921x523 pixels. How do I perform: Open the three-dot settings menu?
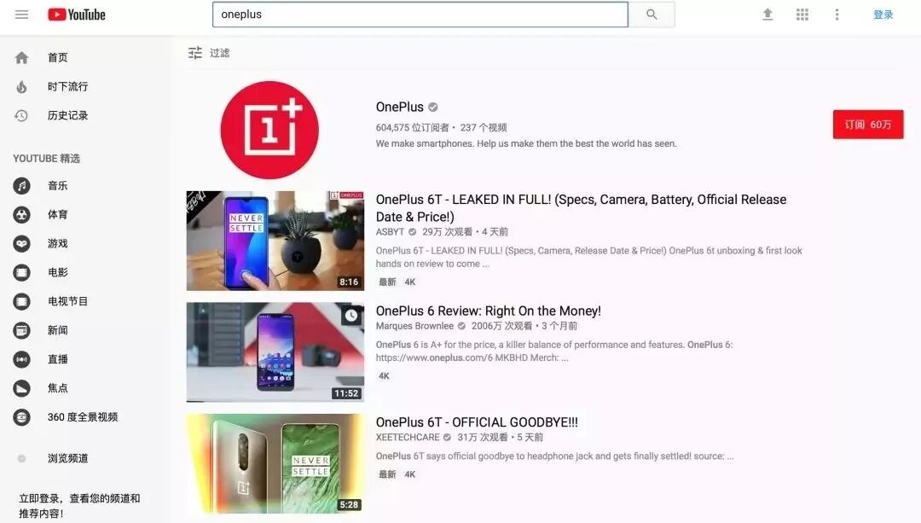click(837, 15)
